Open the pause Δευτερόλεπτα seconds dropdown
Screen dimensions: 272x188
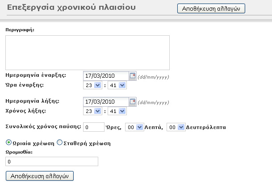point(176,127)
